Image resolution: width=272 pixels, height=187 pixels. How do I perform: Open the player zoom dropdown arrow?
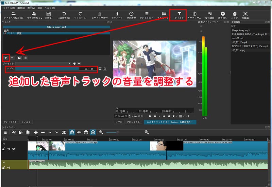coord(177,116)
